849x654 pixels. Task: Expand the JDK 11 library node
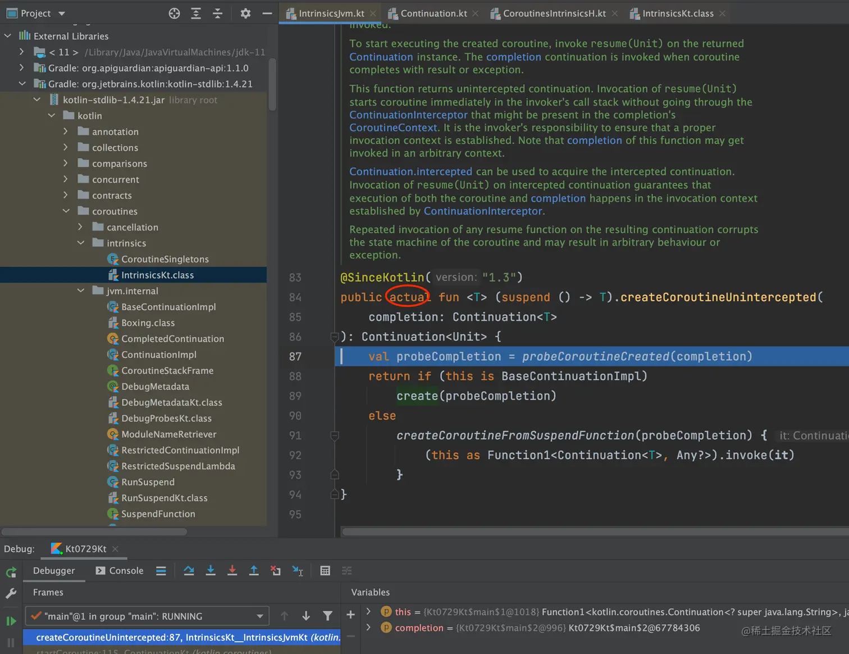(x=22, y=52)
